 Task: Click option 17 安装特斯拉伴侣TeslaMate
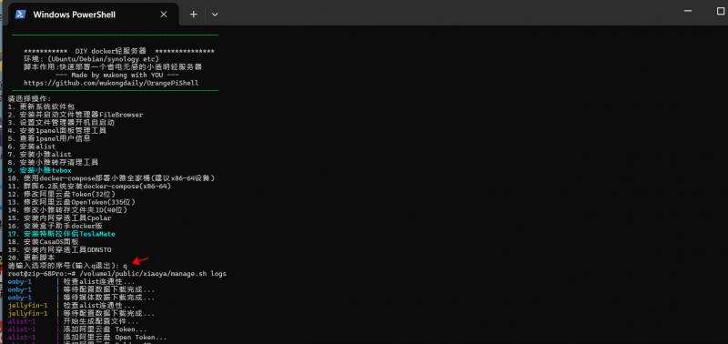[x=61, y=234]
